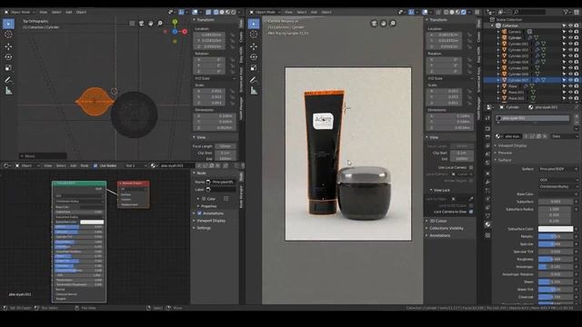Image resolution: width=582 pixels, height=327 pixels.
Task: Click the Principled BSDF node header
Action: point(79,183)
